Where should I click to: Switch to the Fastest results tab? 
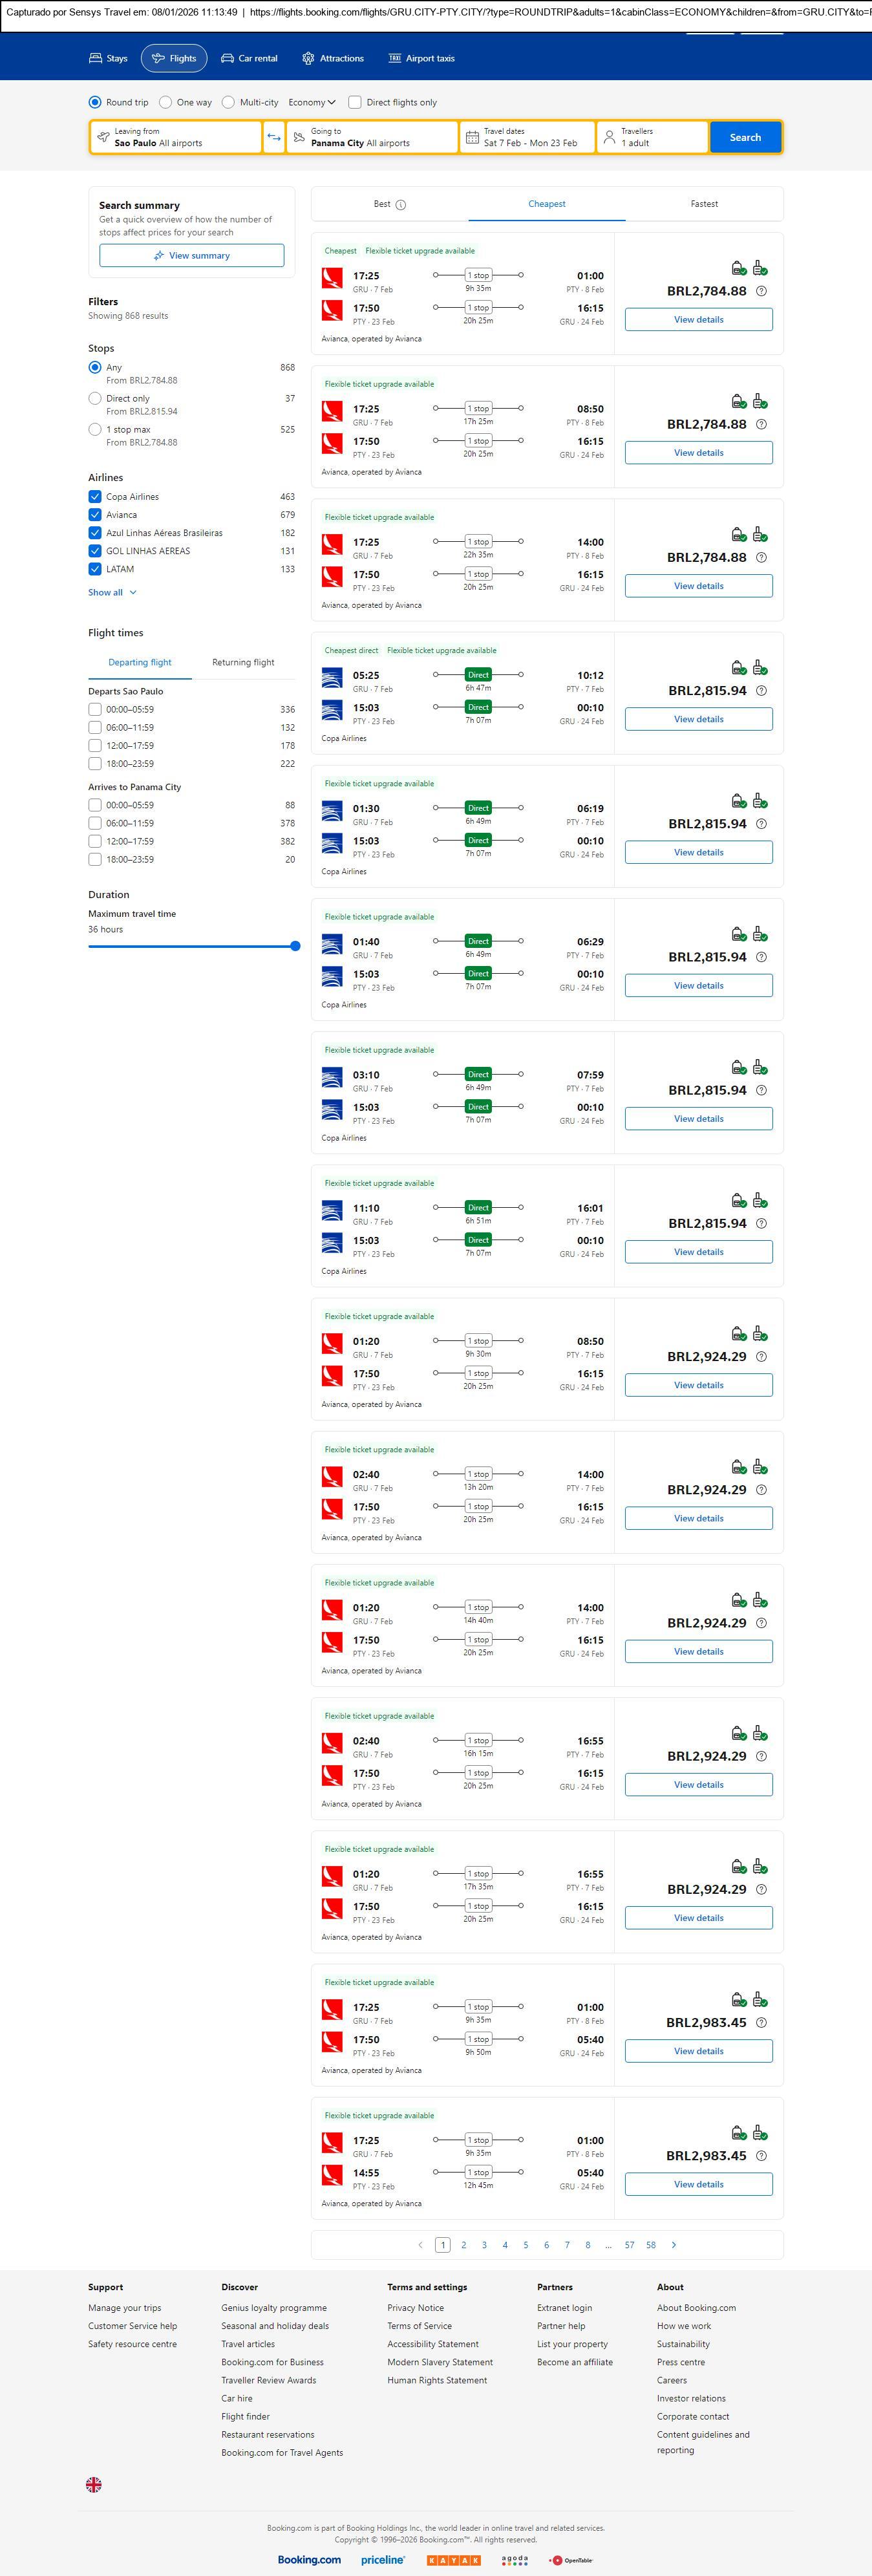[704, 204]
